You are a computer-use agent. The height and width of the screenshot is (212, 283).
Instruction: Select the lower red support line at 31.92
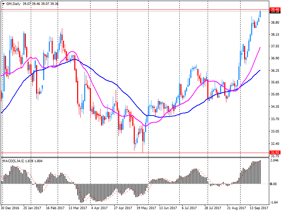(135, 153)
